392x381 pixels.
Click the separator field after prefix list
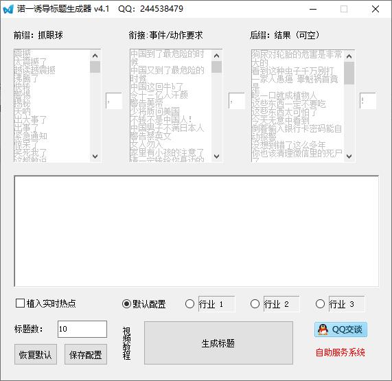[114, 101]
